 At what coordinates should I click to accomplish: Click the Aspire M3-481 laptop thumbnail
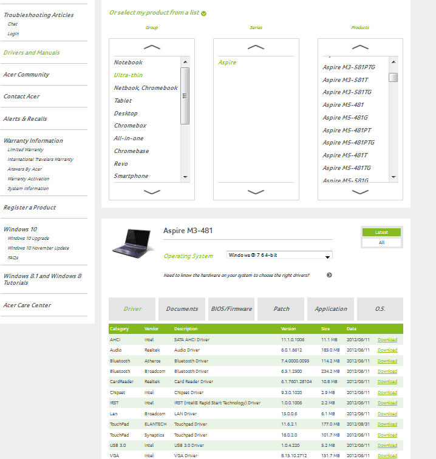click(x=133, y=243)
